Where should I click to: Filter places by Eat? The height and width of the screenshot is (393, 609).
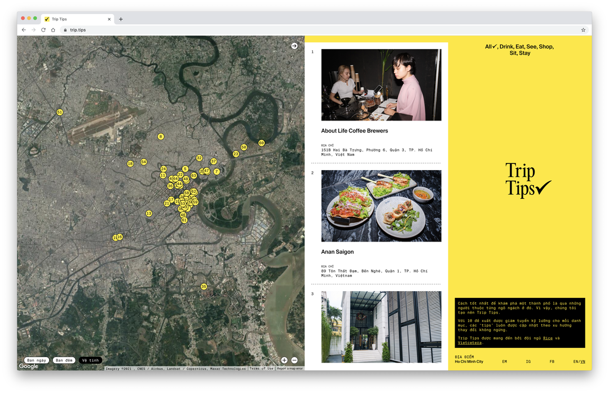click(x=520, y=47)
